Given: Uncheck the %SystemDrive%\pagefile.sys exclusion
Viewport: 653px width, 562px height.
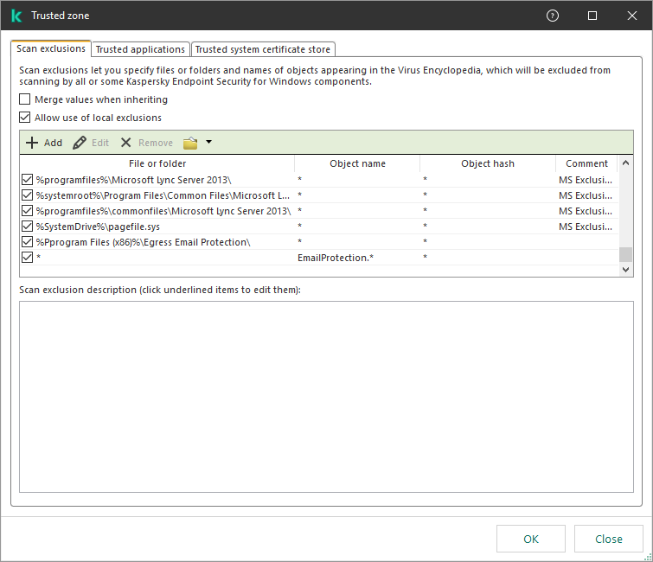Looking at the screenshot, I should tap(27, 226).
